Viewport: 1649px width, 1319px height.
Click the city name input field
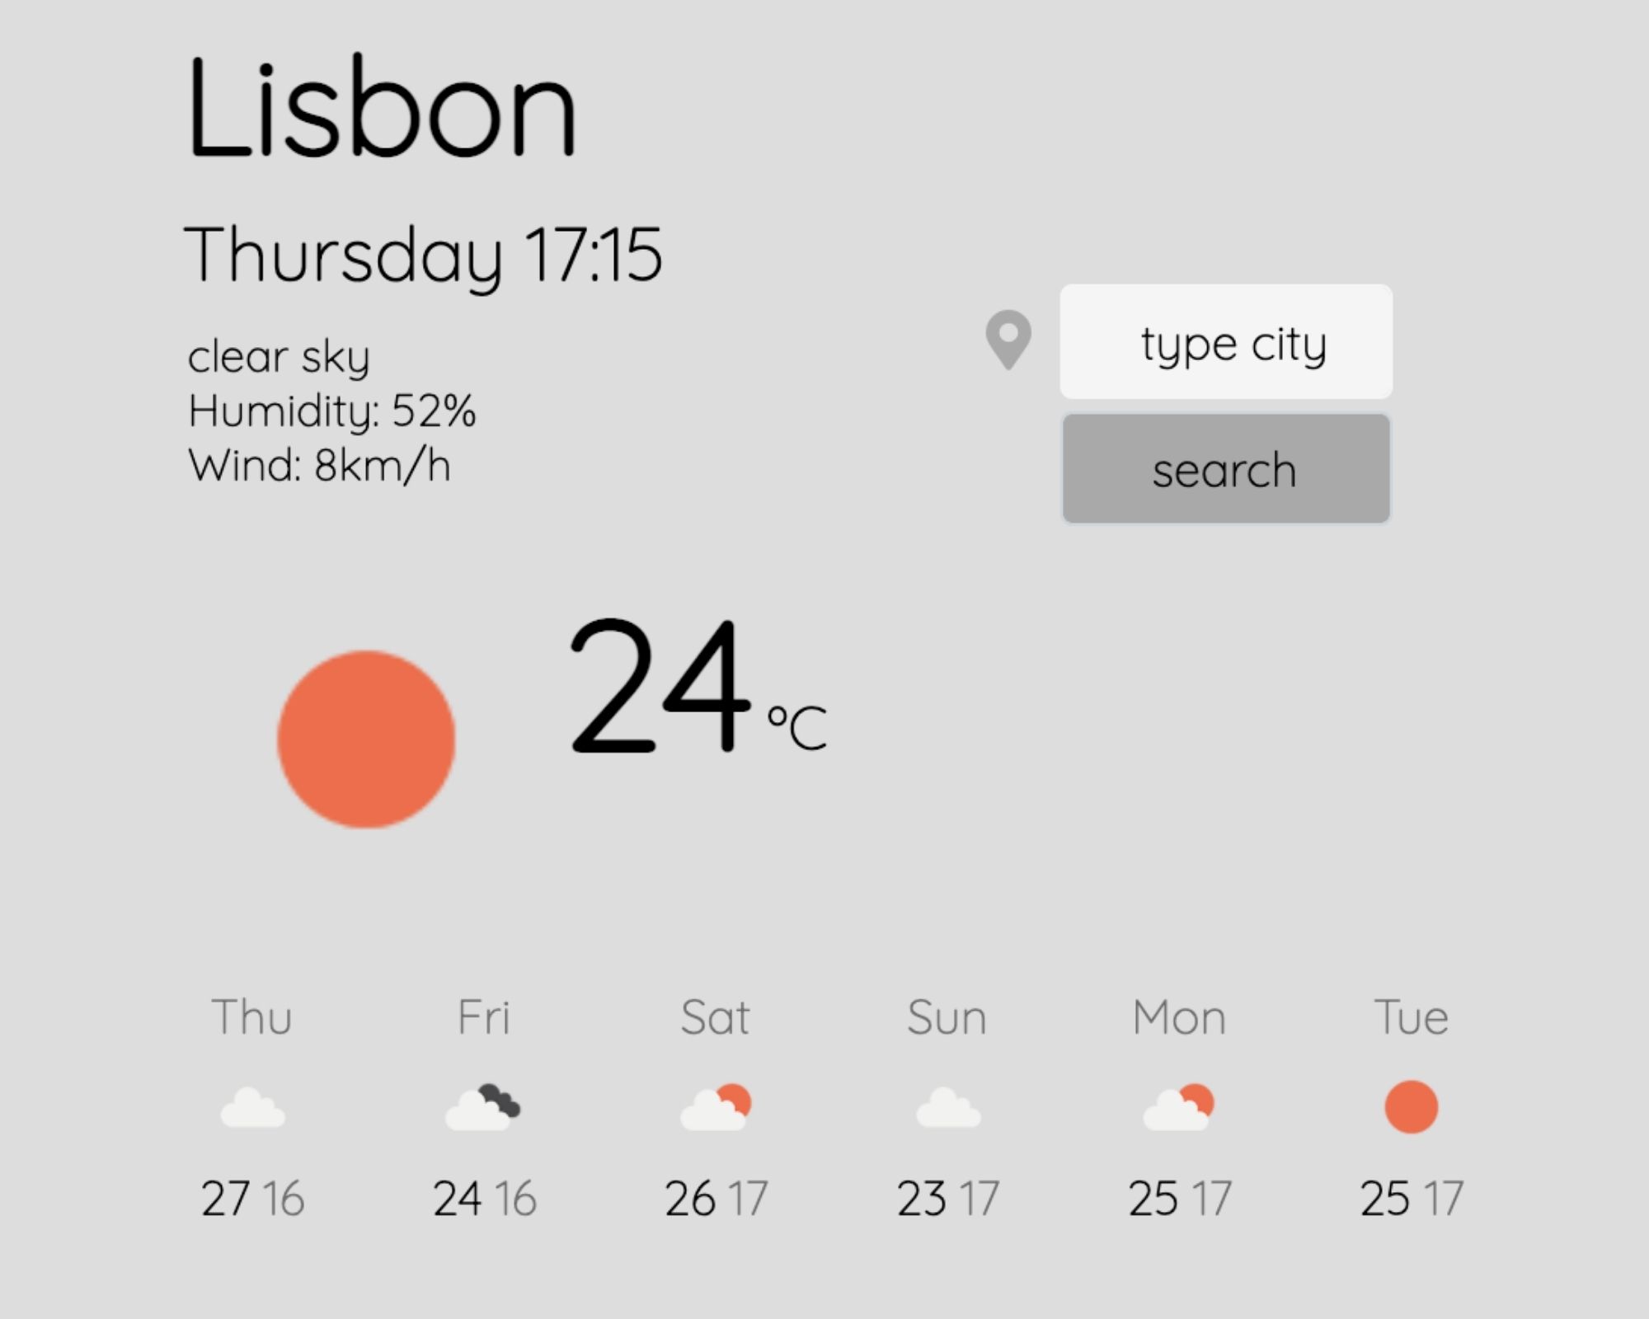[x=1226, y=340]
